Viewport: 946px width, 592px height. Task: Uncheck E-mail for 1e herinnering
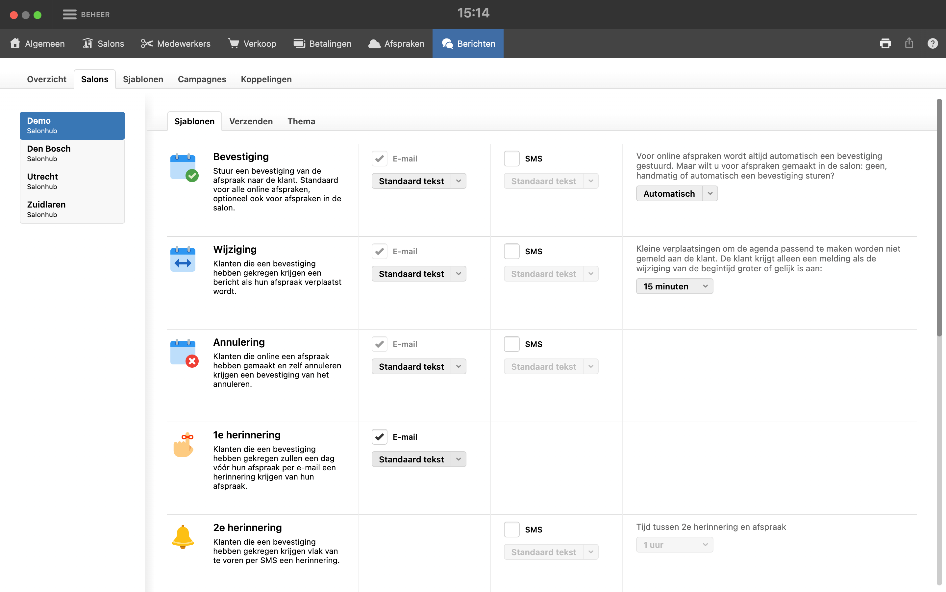379,436
